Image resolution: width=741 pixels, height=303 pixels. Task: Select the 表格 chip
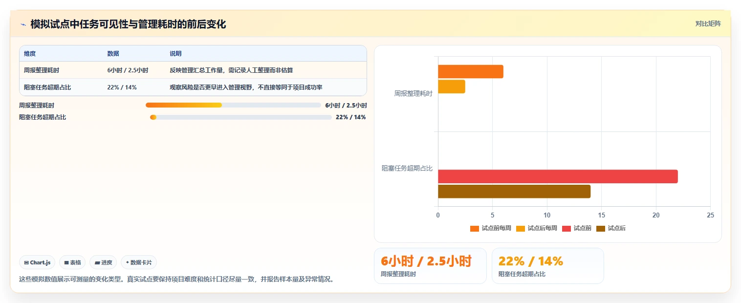(72, 262)
